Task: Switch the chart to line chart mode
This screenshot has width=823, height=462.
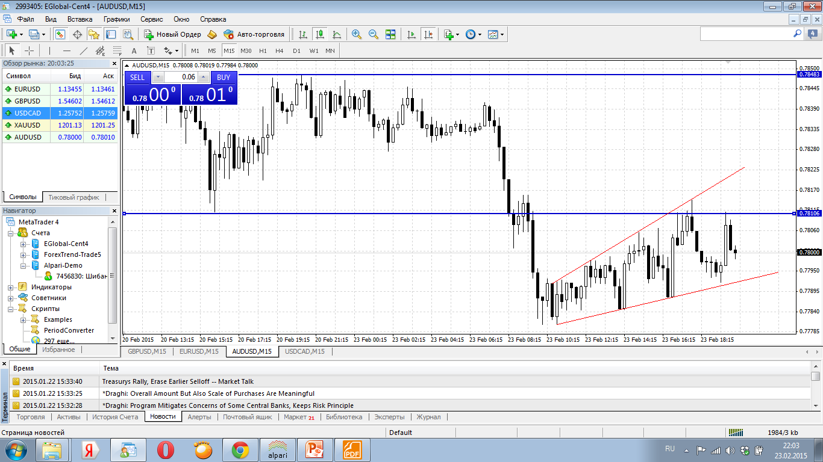Action: (336, 34)
